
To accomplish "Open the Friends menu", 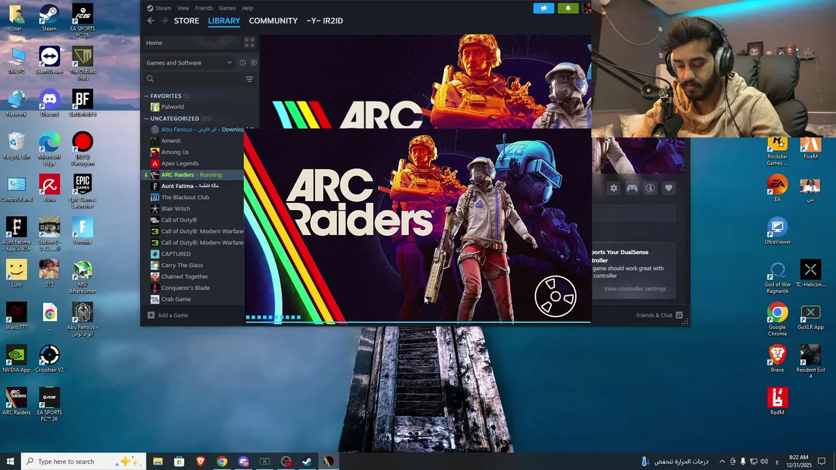I will click(204, 8).
